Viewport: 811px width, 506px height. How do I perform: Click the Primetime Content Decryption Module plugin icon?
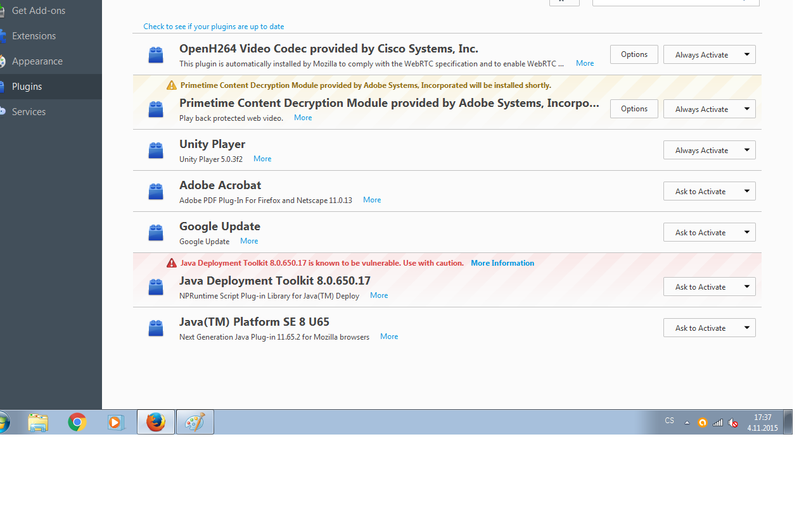click(x=156, y=109)
